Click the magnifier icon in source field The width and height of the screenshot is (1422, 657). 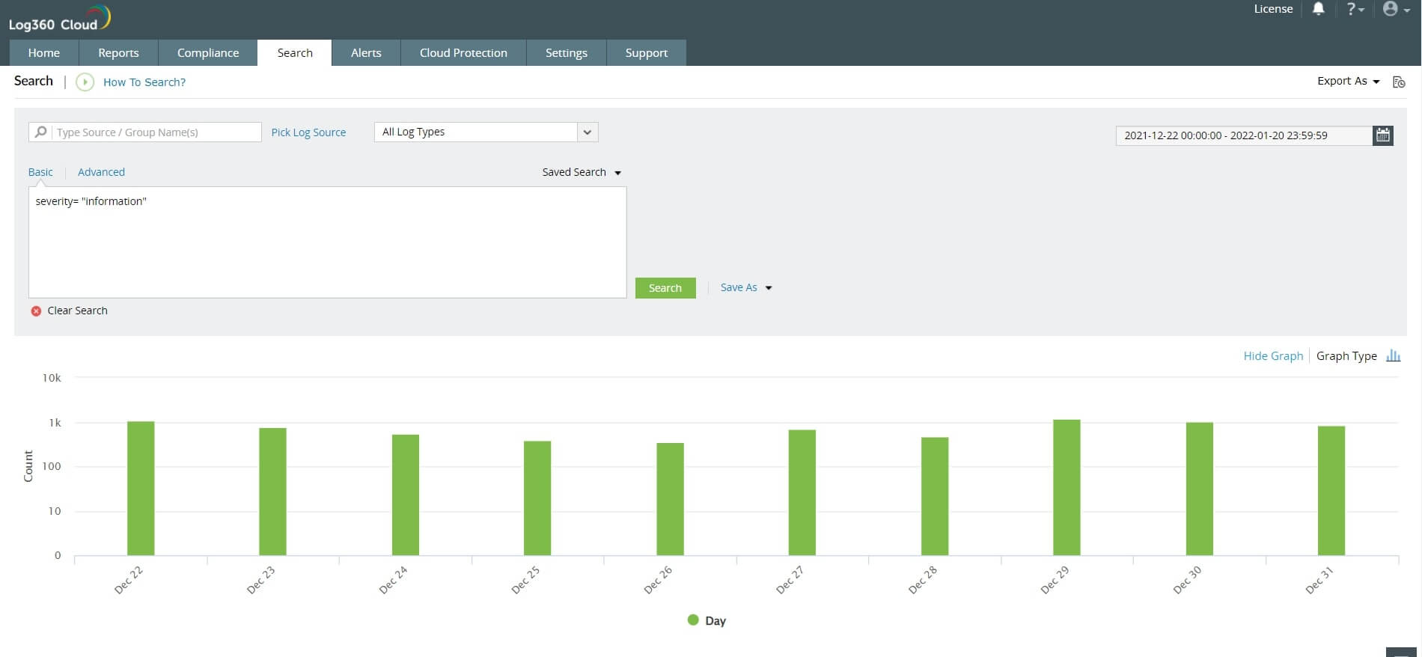(x=40, y=132)
